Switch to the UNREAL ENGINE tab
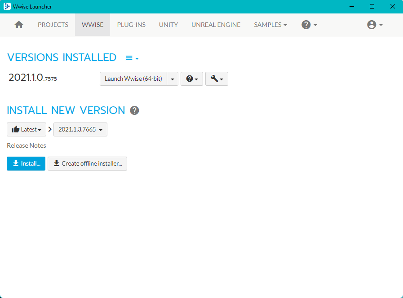 pyautogui.click(x=216, y=25)
